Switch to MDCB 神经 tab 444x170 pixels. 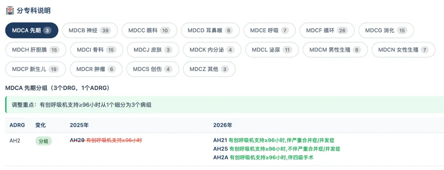[90, 30]
